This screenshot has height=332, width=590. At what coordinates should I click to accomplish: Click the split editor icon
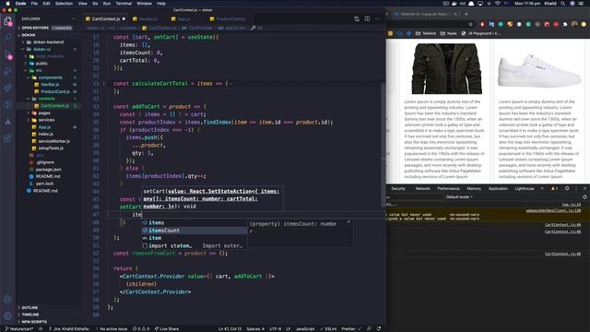367,18
